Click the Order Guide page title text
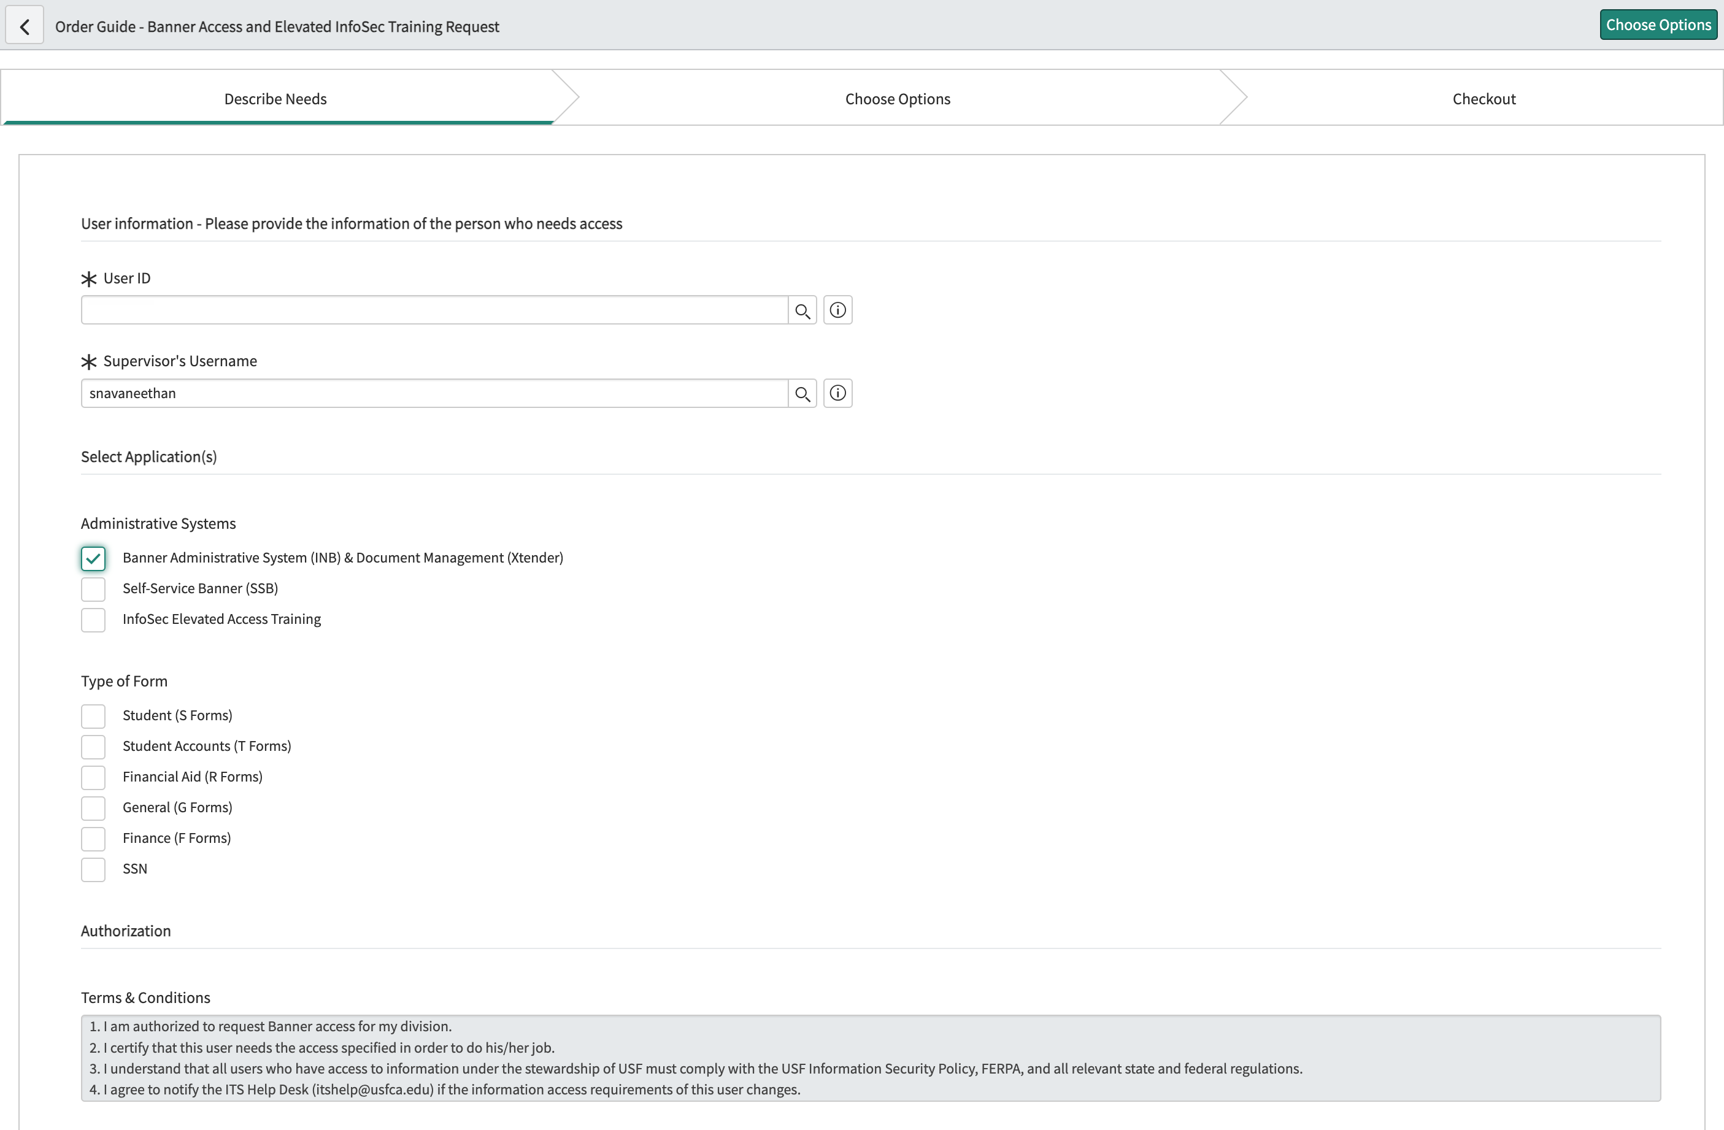The width and height of the screenshot is (1724, 1130). click(x=277, y=27)
